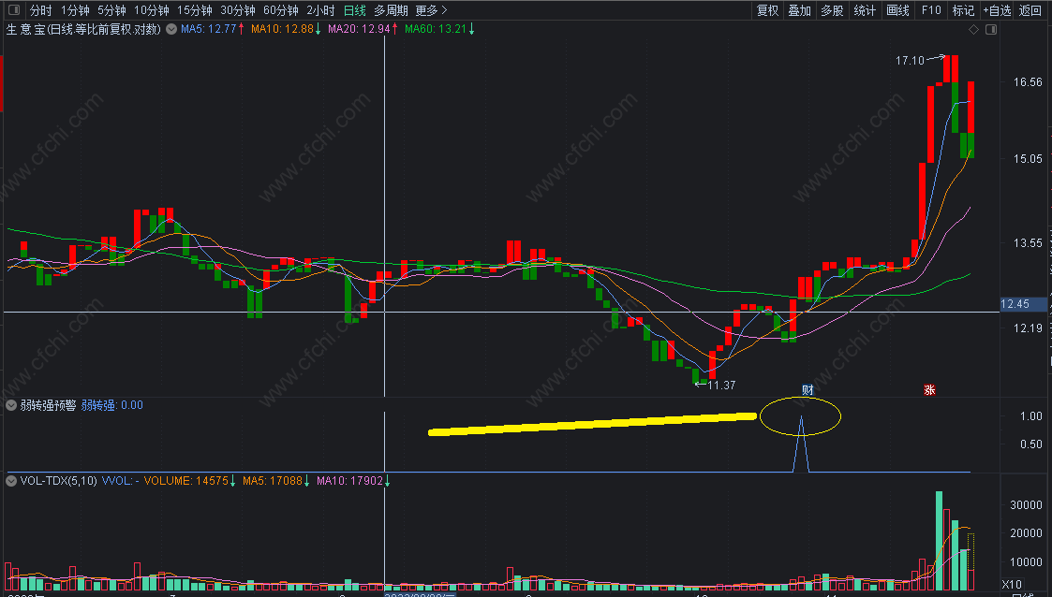Click the 12.19 price axis label
1052x597 pixels.
[1028, 328]
